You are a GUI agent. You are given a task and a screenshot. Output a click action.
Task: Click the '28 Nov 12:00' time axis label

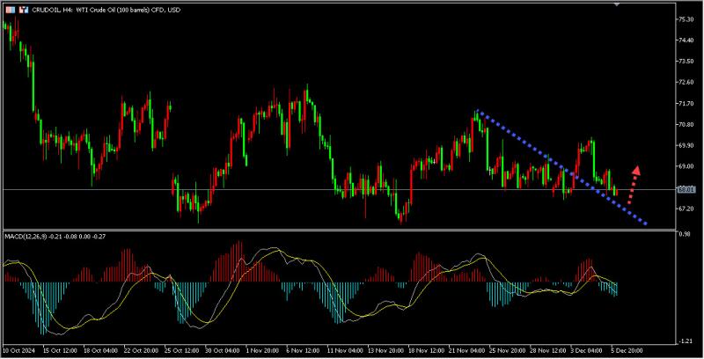[x=547, y=350]
